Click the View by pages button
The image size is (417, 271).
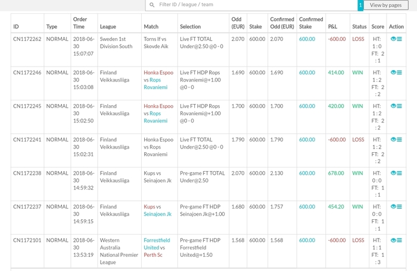tap(385, 5)
